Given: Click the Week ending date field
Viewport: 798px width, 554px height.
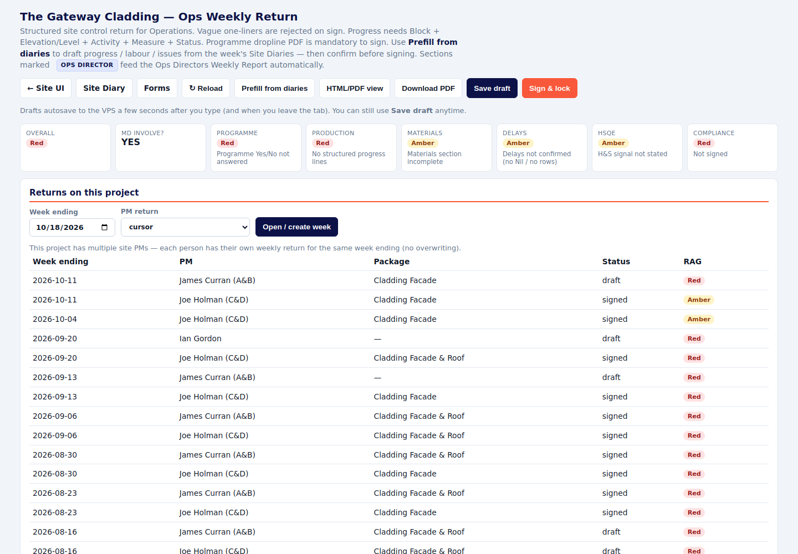Looking at the screenshot, I should [72, 227].
